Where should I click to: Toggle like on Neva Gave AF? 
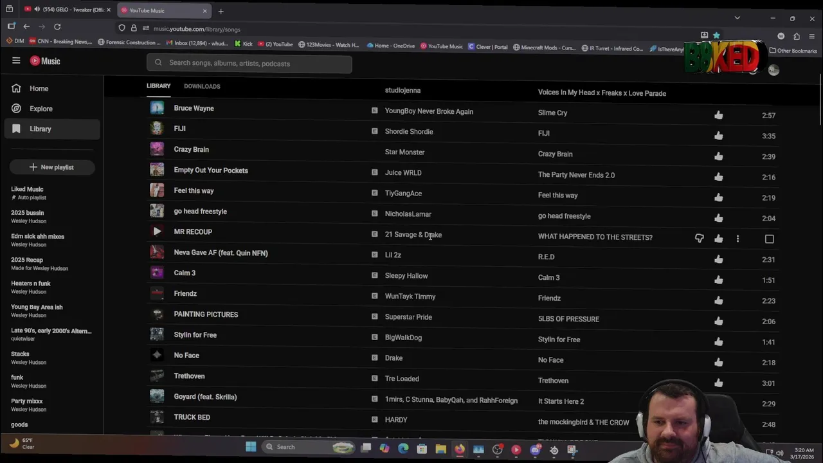[718, 259]
